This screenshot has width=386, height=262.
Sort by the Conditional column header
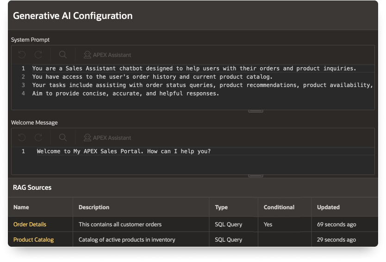279,207
